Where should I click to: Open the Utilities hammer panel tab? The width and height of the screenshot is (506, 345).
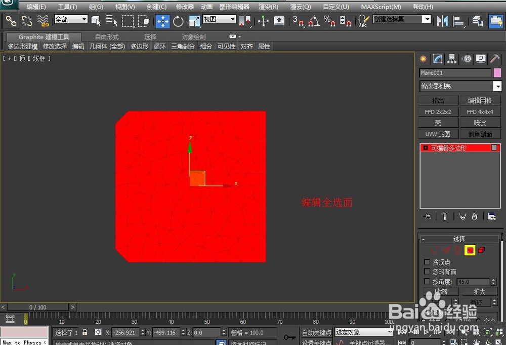pyautogui.click(x=495, y=59)
